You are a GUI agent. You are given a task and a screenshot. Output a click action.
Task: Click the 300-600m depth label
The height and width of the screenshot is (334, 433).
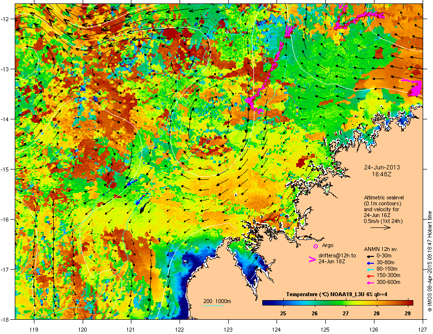point(388,282)
